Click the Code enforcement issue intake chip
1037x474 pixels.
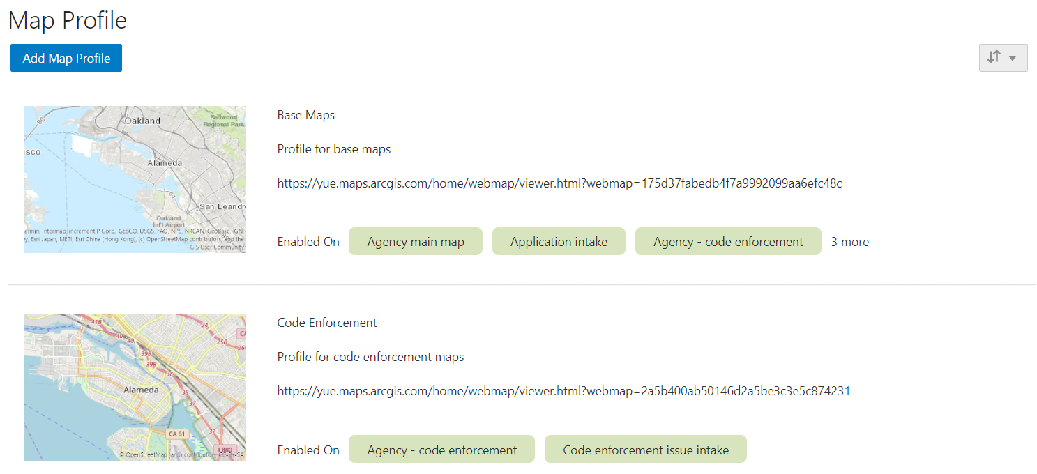[x=645, y=449]
